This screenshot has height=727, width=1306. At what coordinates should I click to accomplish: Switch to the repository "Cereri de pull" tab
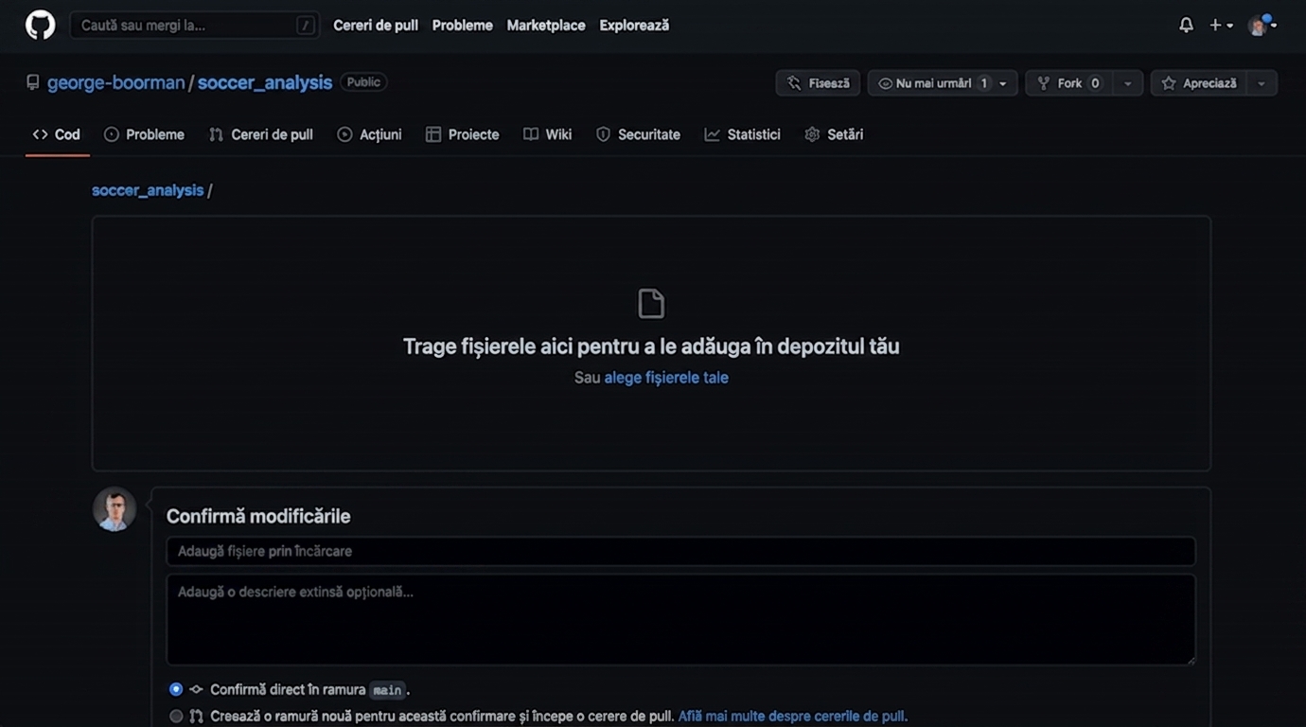click(x=261, y=134)
